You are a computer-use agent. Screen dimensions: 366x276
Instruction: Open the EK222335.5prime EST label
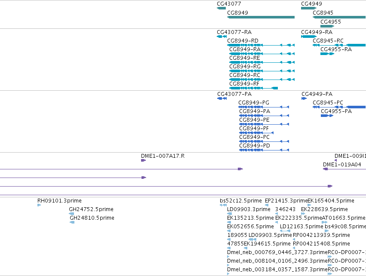pos(298,218)
